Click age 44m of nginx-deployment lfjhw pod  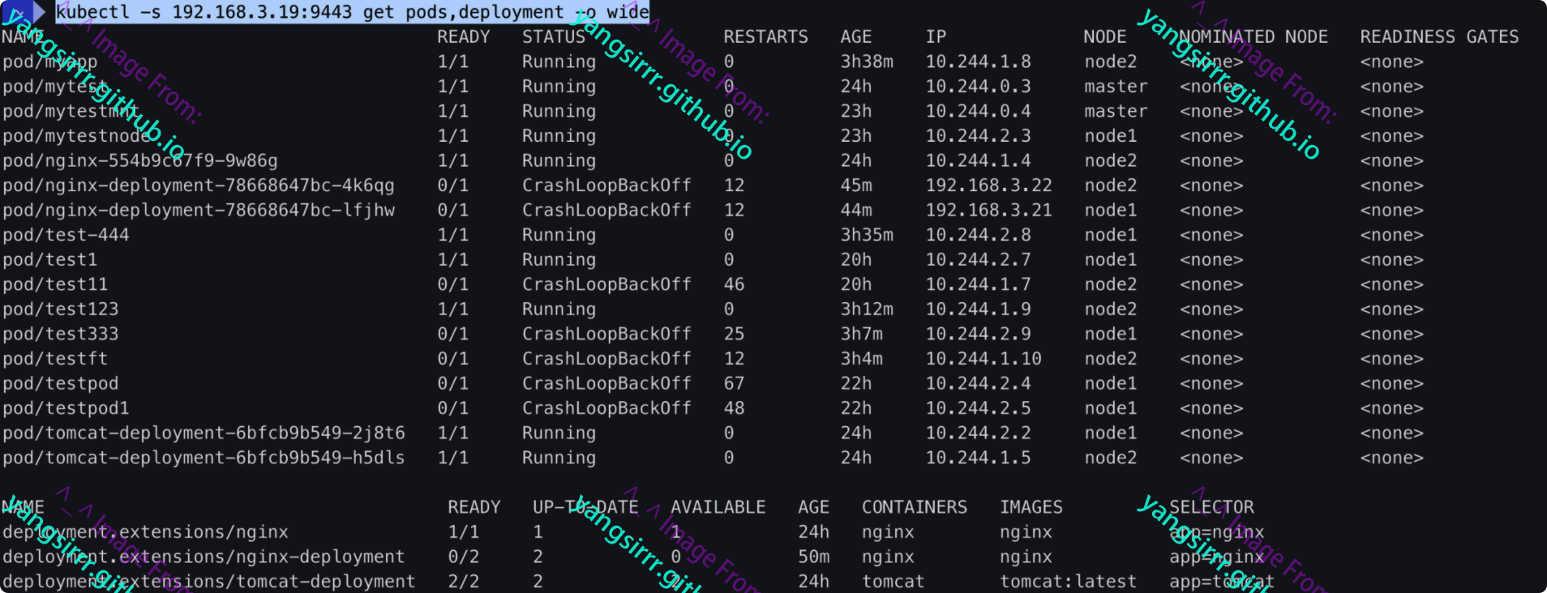tap(856, 210)
